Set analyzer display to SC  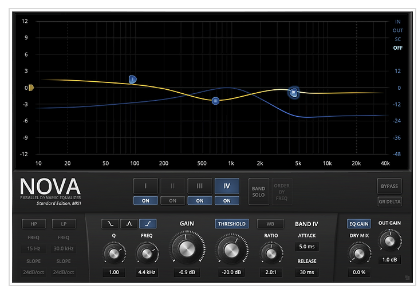[398, 39]
